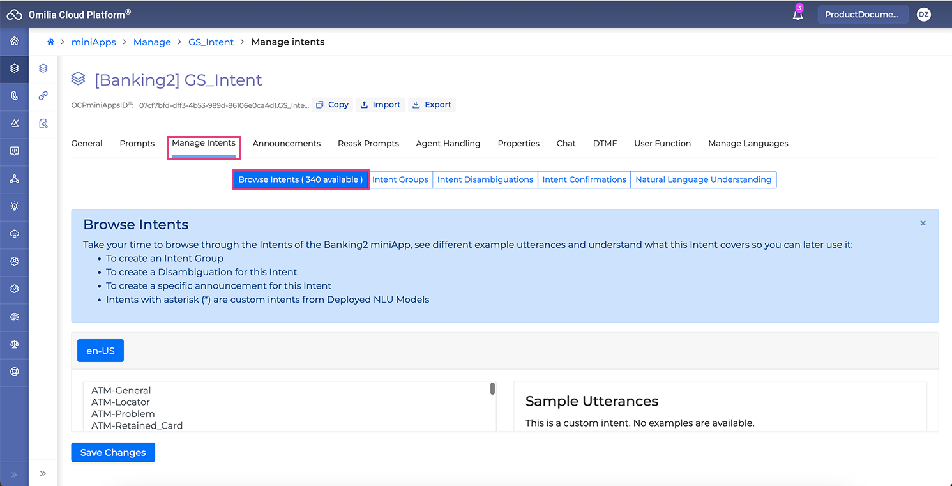952x486 pixels.
Task: Open the ProductDocume... account dropdown
Action: [863, 15]
